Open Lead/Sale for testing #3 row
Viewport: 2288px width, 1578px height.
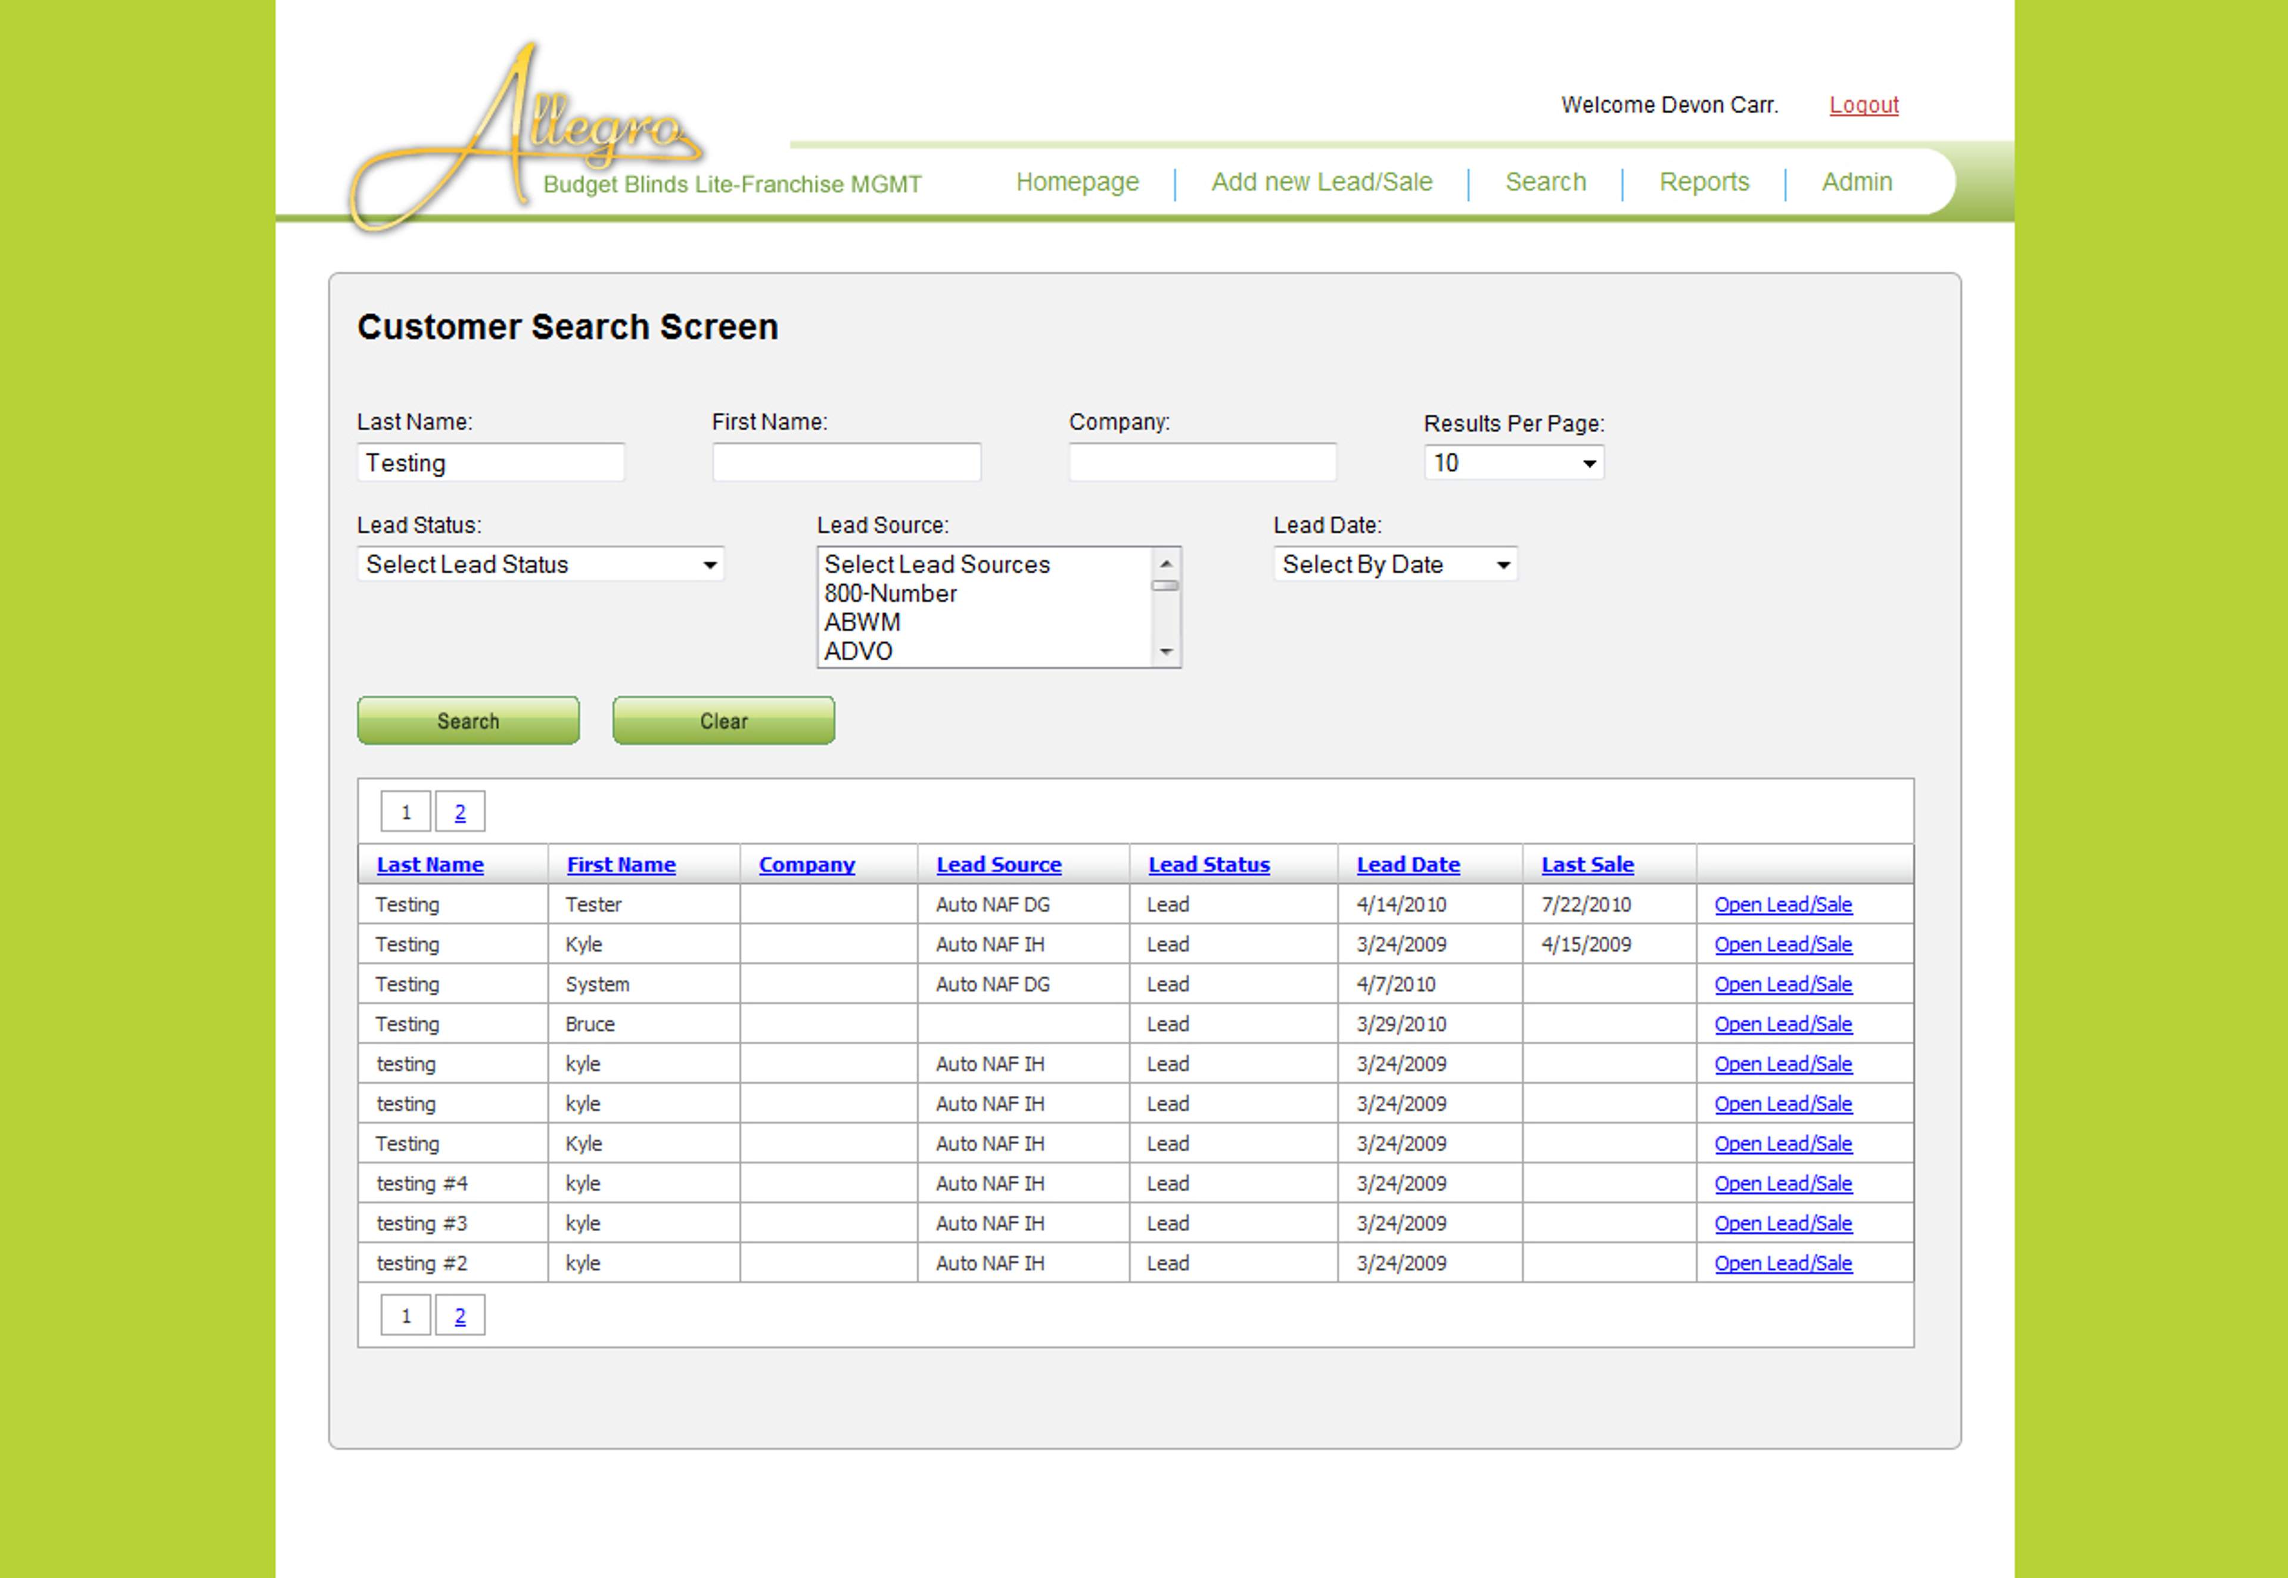pyautogui.click(x=1783, y=1223)
